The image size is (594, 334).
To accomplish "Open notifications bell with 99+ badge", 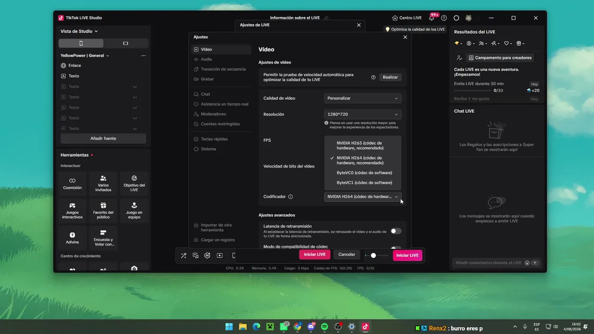I will click(432, 18).
